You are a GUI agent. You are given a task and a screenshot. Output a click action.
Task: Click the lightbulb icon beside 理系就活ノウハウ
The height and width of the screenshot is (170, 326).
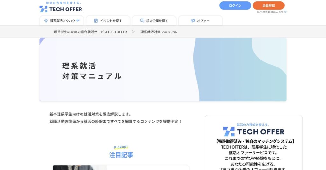46,21
